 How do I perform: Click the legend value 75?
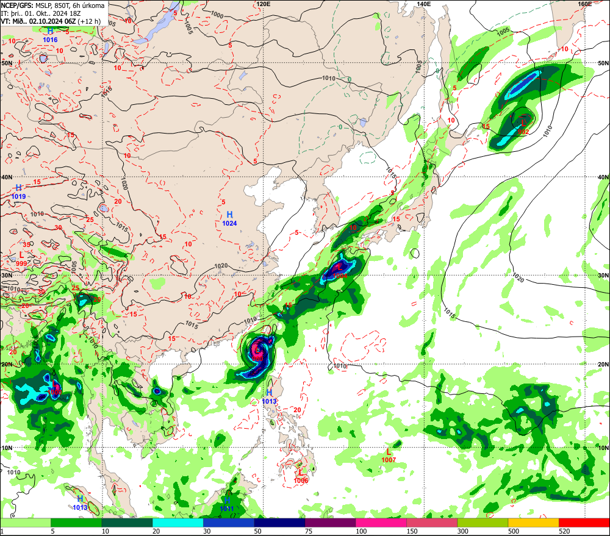point(309,531)
